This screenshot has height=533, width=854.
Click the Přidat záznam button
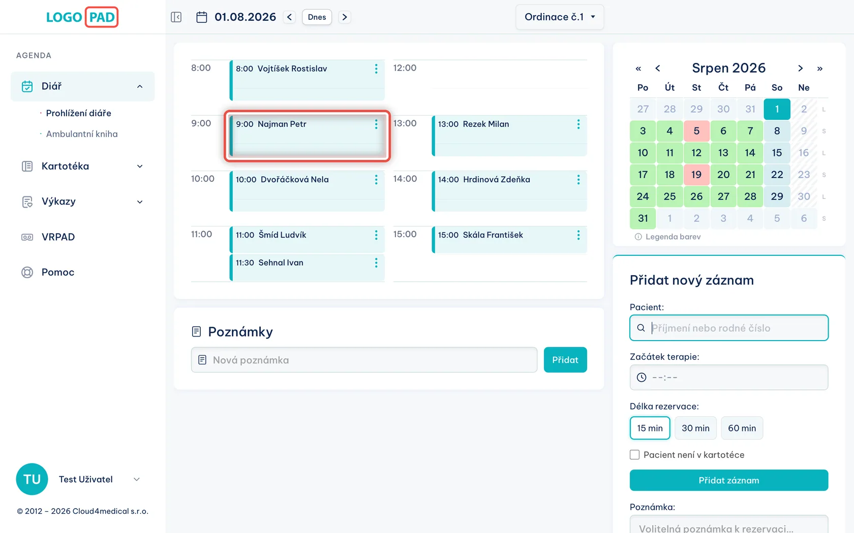[729, 480]
